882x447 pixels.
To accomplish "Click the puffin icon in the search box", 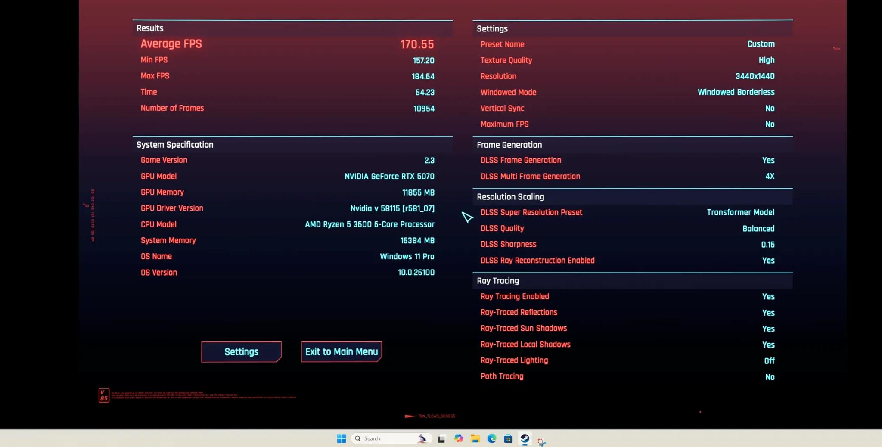I will point(422,438).
